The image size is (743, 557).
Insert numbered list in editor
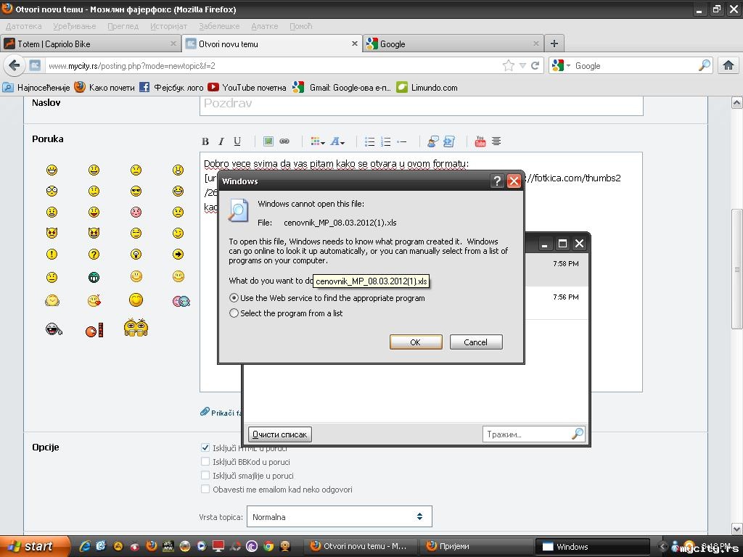pyautogui.click(x=386, y=141)
